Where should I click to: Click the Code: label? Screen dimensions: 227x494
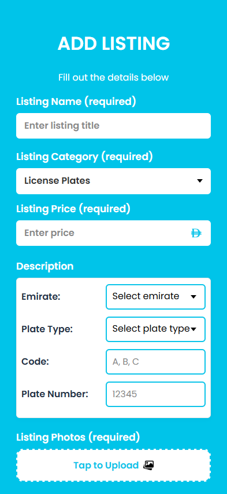point(35,362)
